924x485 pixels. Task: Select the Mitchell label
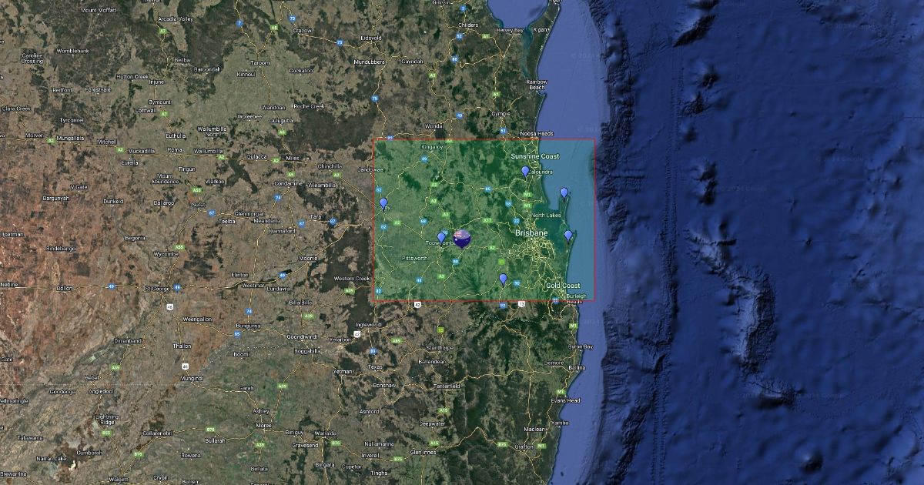pyautogui.click(x=106, y=142)
